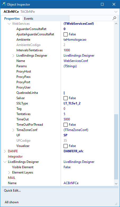Click the All shown status text
The image size is (120, 207).
12,202
